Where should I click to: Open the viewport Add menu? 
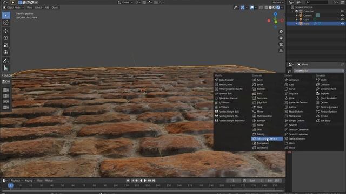(x=46, y=8)
